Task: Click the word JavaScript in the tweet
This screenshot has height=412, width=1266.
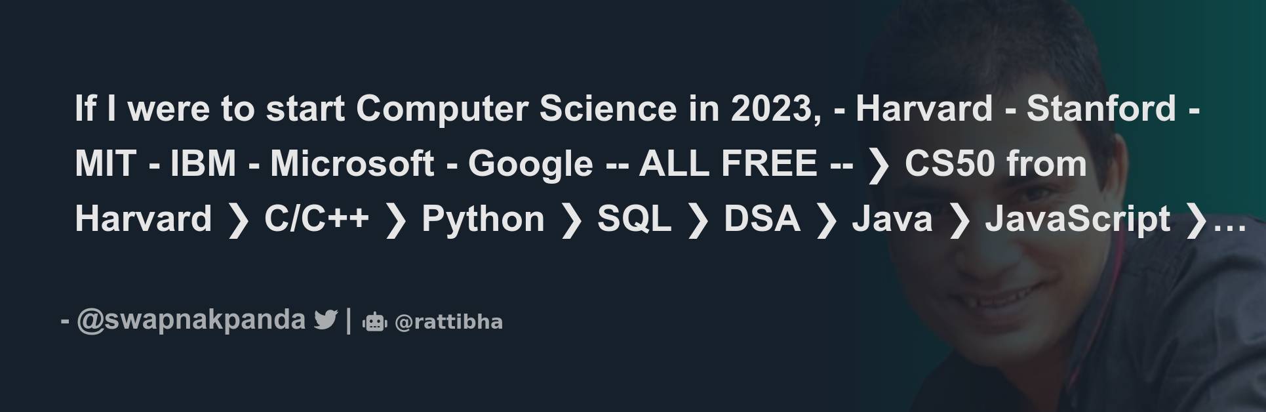Action: pyautogui.click(x=1077, y=219)
